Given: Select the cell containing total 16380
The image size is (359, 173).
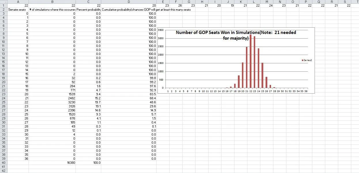Looking at the screenshot, I should (x=52, y=163).
